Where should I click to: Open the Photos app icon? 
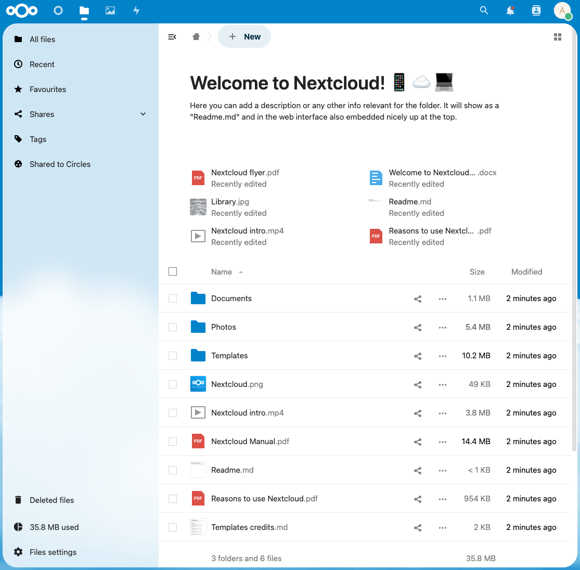(110, 11)
